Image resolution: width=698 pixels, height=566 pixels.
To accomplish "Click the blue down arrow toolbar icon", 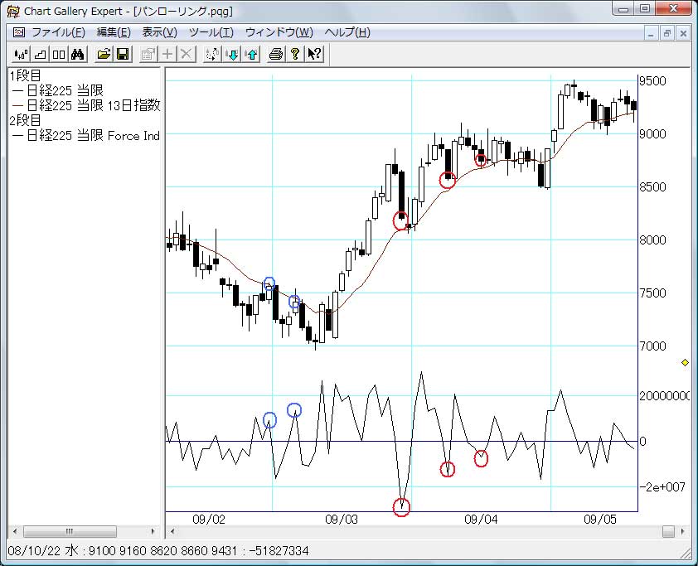I will pyautogui.click(x=232, y=54).
